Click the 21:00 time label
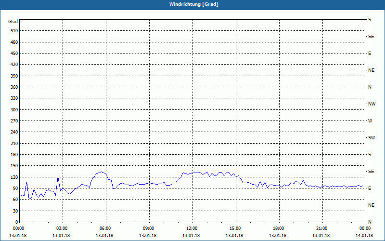Viewport: 385px width, 241px height. [322, 228]
